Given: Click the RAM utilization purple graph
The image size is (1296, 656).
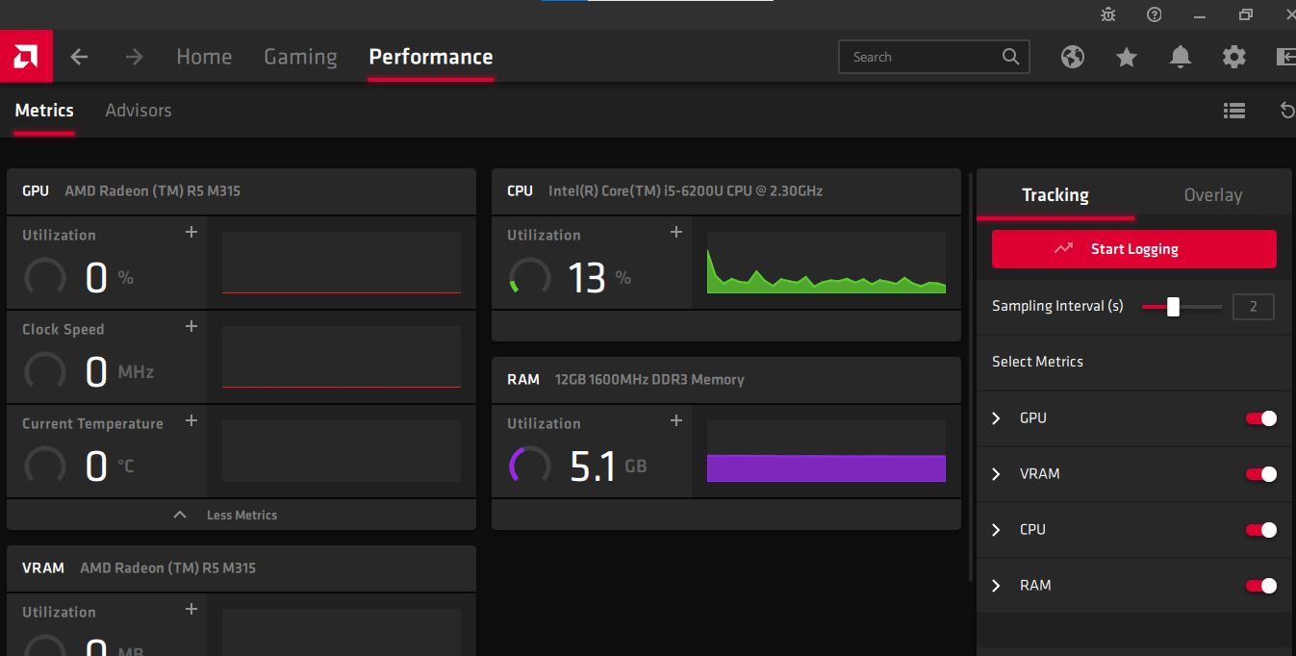Looking at the screenshot, I should coord(826,451).
